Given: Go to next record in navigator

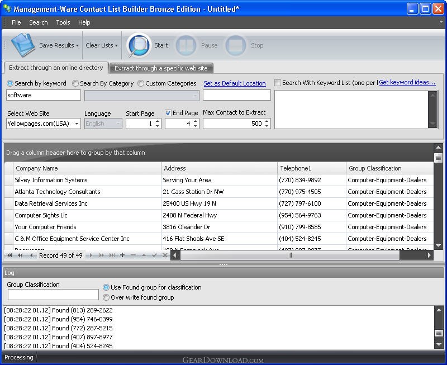Looking at the screenshot, I should click(91, 255).
